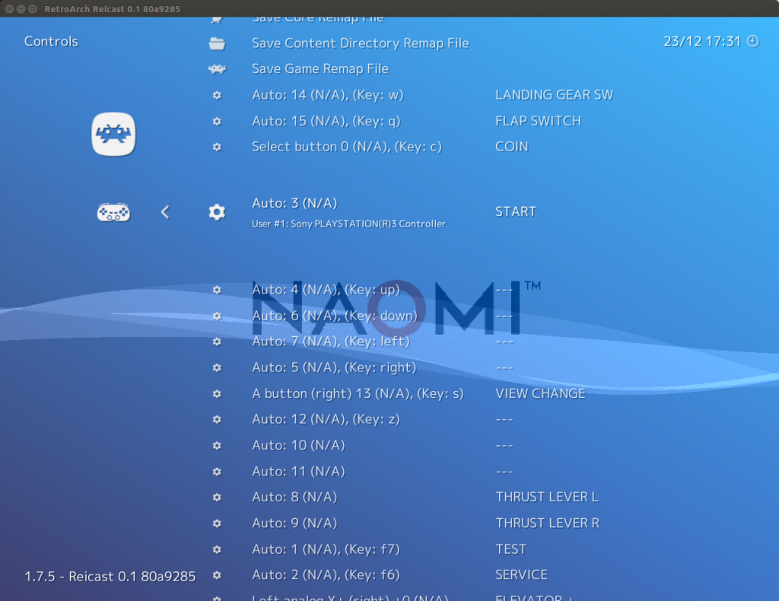Click gear icon for Auto: 15 row
Viewport: 779px width, 601px height.
coord(217,121)
